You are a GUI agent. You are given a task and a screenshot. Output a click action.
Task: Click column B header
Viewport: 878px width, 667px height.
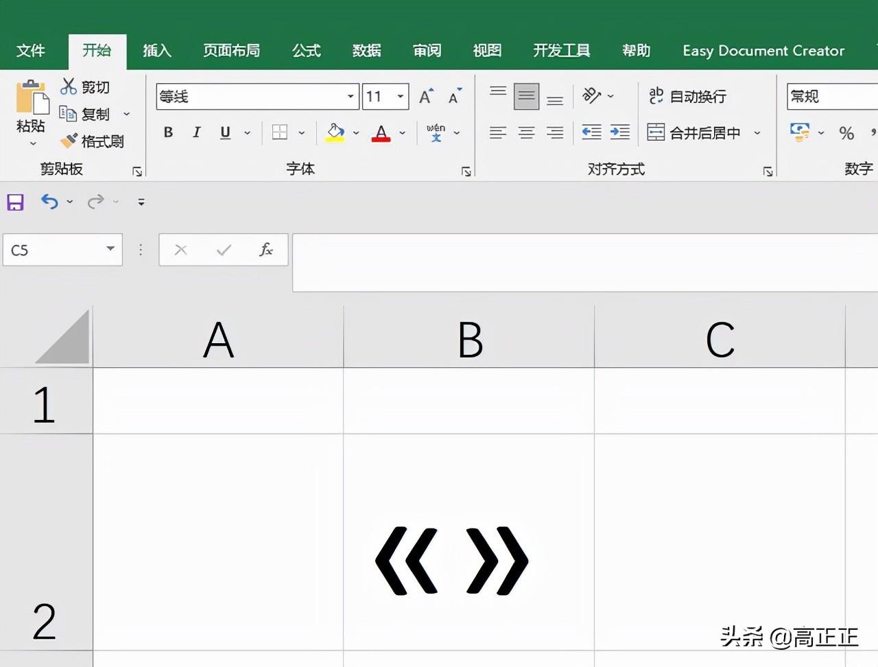[x=469, y=340]
